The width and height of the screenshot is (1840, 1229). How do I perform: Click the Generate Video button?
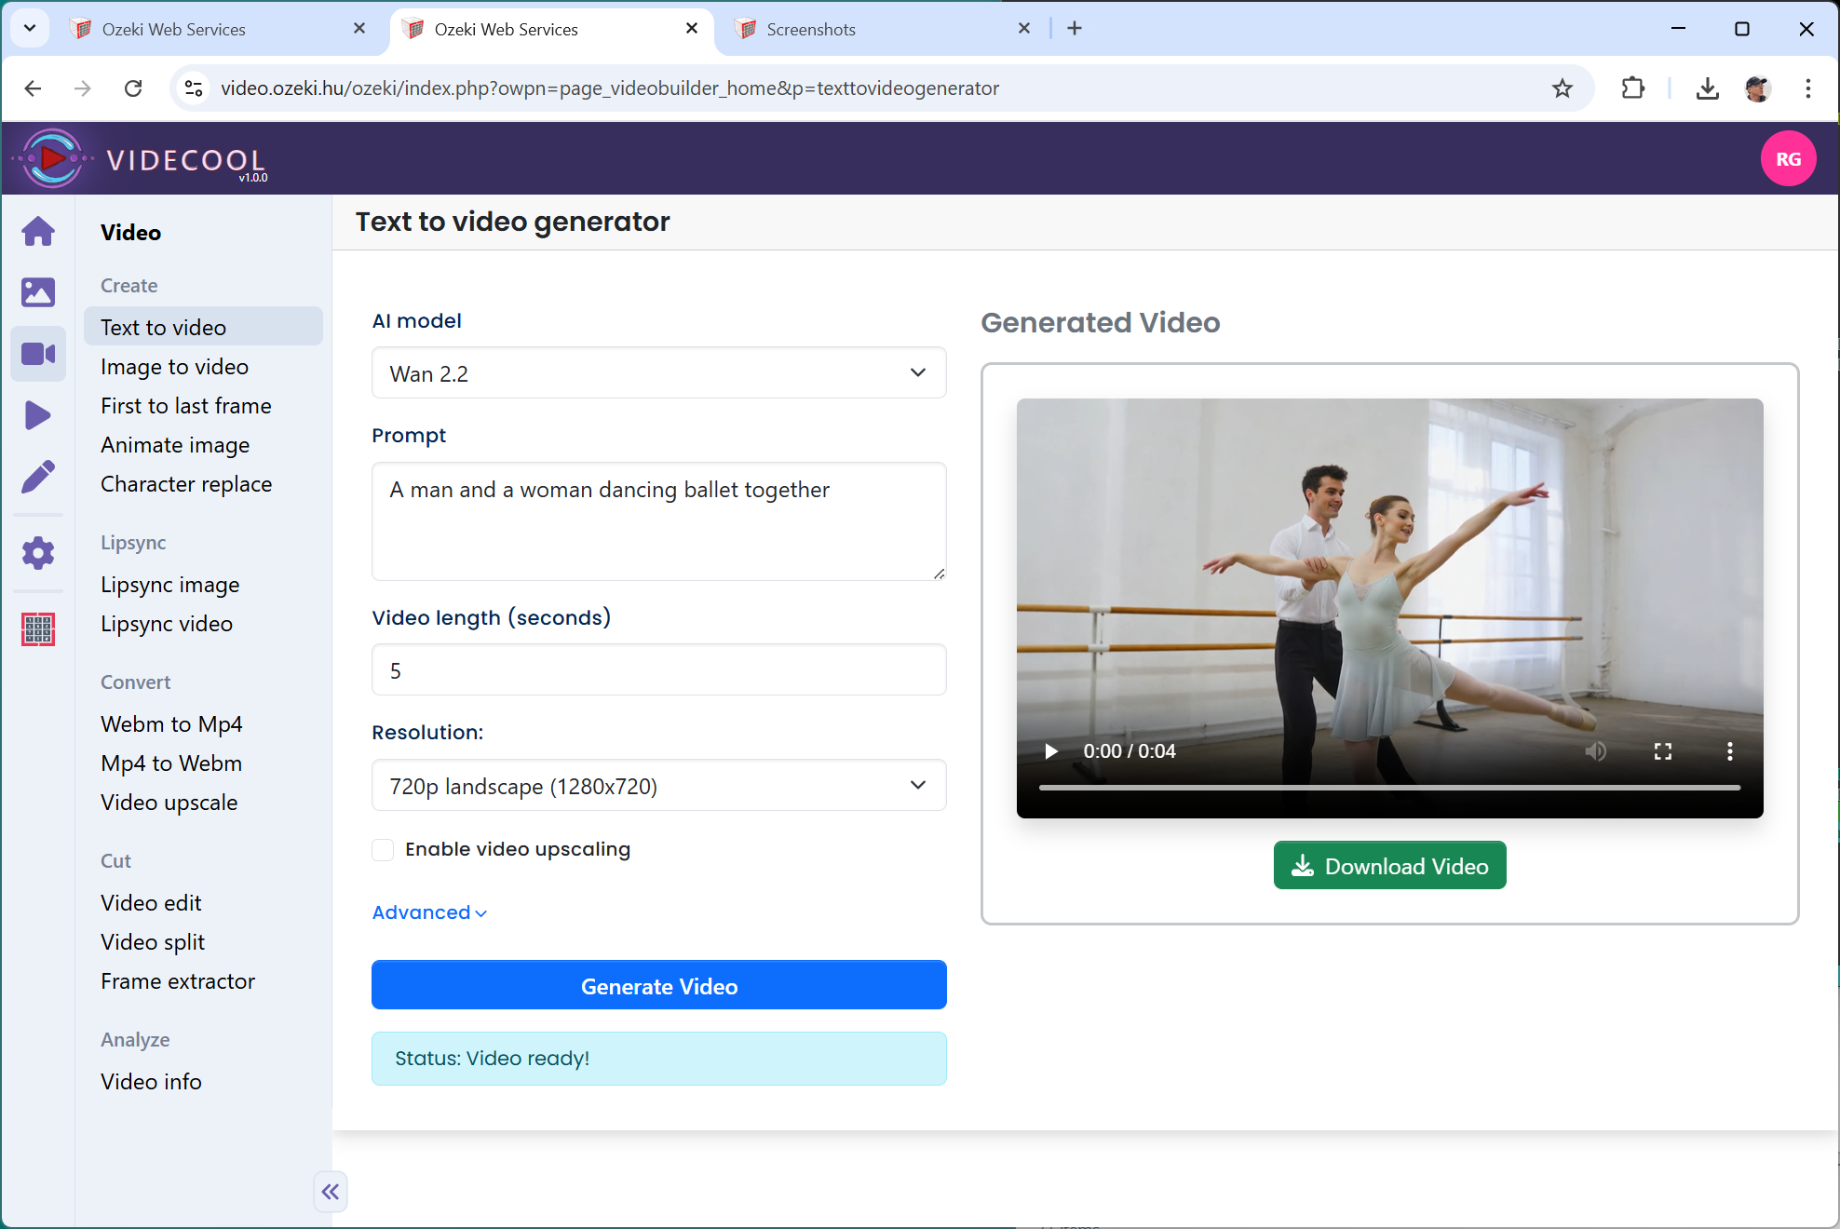[x=658, y=985]
